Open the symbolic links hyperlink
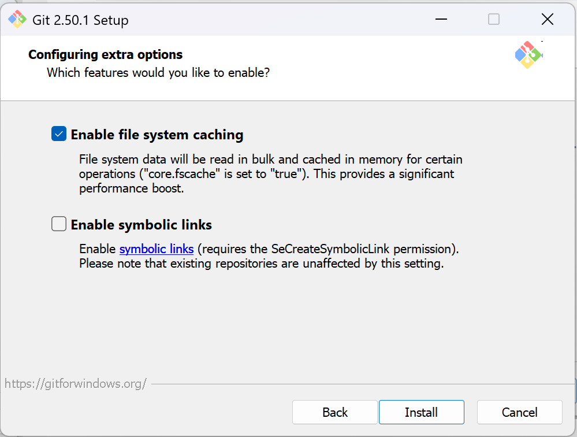 (156, 250)
